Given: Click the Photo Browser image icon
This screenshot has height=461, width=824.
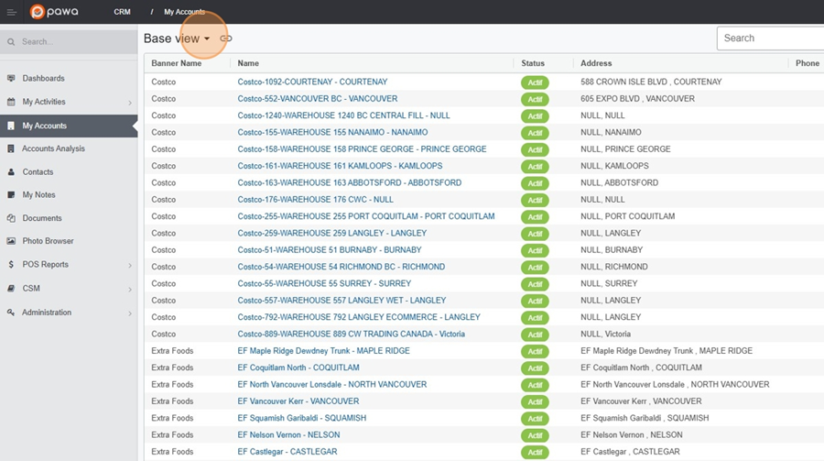Looking at the screenshot, I should coord(11,241).
